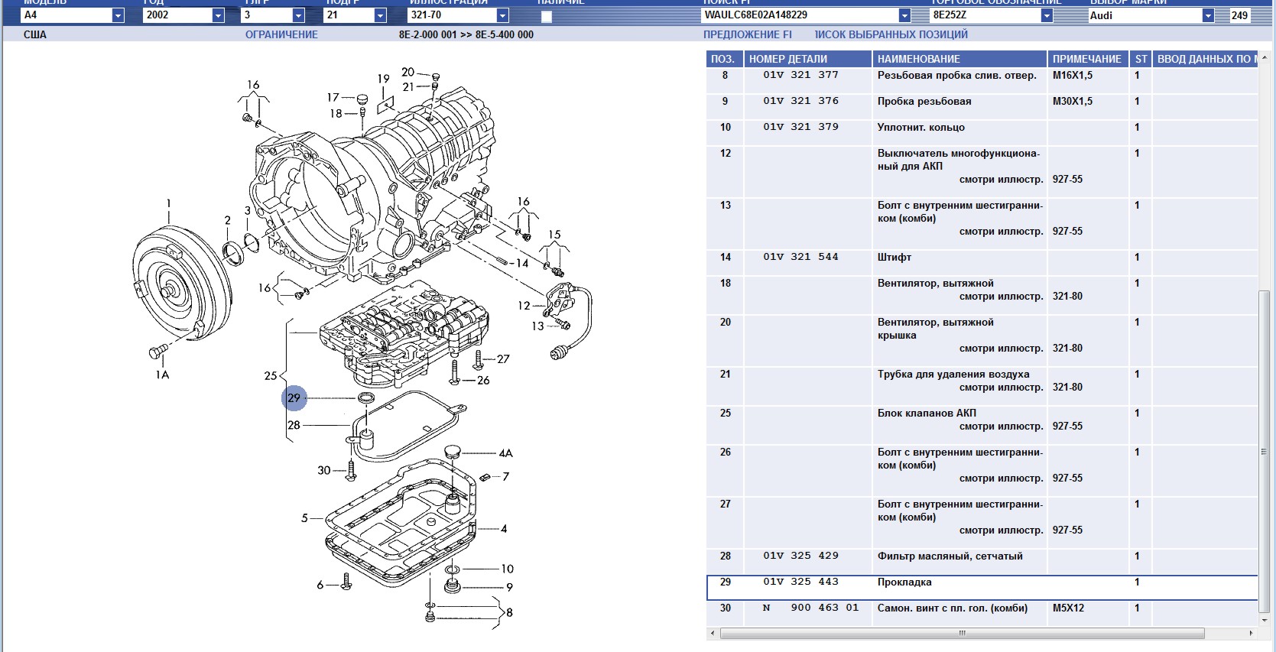Toggle the Наличие checkbox
Screen dimensions: 1276x652
pyautogui.click(x=547, y=17)
